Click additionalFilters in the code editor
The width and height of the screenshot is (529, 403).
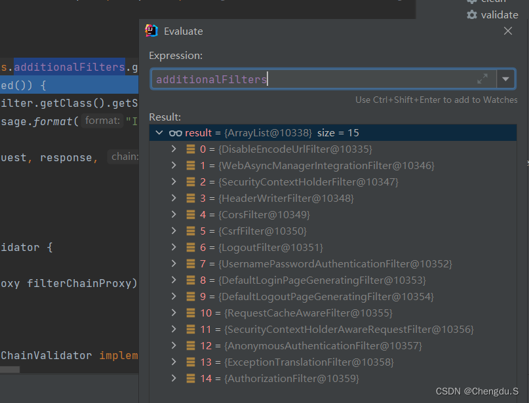69,67
